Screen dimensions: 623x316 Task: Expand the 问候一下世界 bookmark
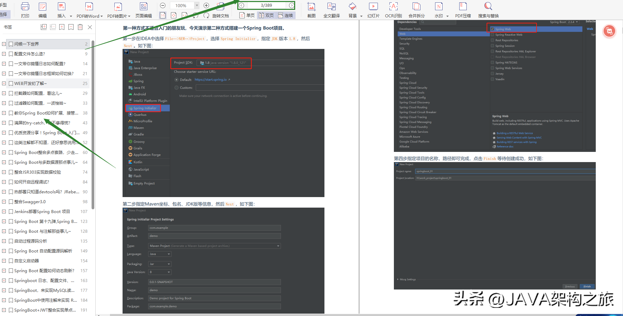pyautogui.click(x=4, y=44)
